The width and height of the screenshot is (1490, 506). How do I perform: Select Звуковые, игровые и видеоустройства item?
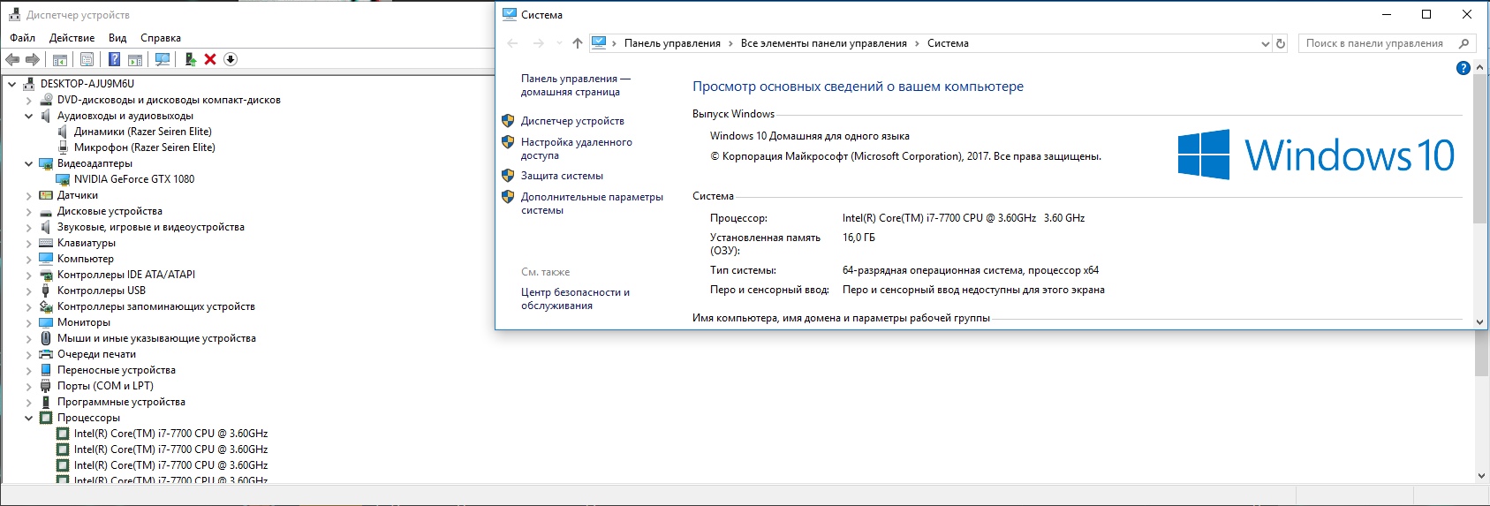click(150, 227)
